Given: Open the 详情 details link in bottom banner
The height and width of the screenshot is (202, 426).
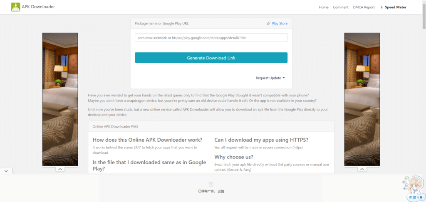Looking at the screenshot, I should (221, 191).
